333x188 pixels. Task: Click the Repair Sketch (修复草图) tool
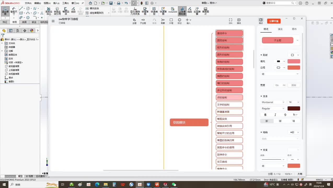pos(145,11)
